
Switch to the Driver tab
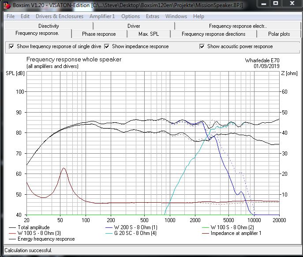tap(134, 26)
